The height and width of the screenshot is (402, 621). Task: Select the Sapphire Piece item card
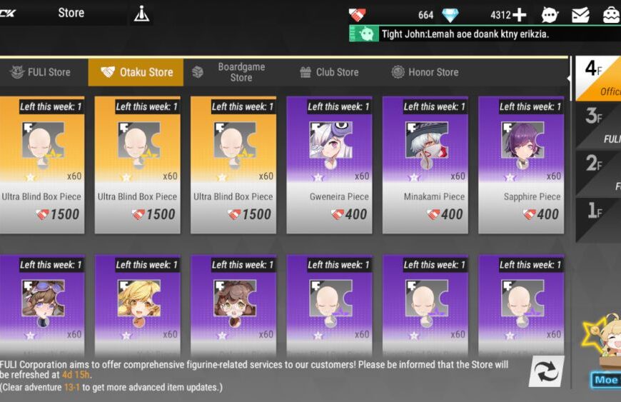click(x=521, y=165)
